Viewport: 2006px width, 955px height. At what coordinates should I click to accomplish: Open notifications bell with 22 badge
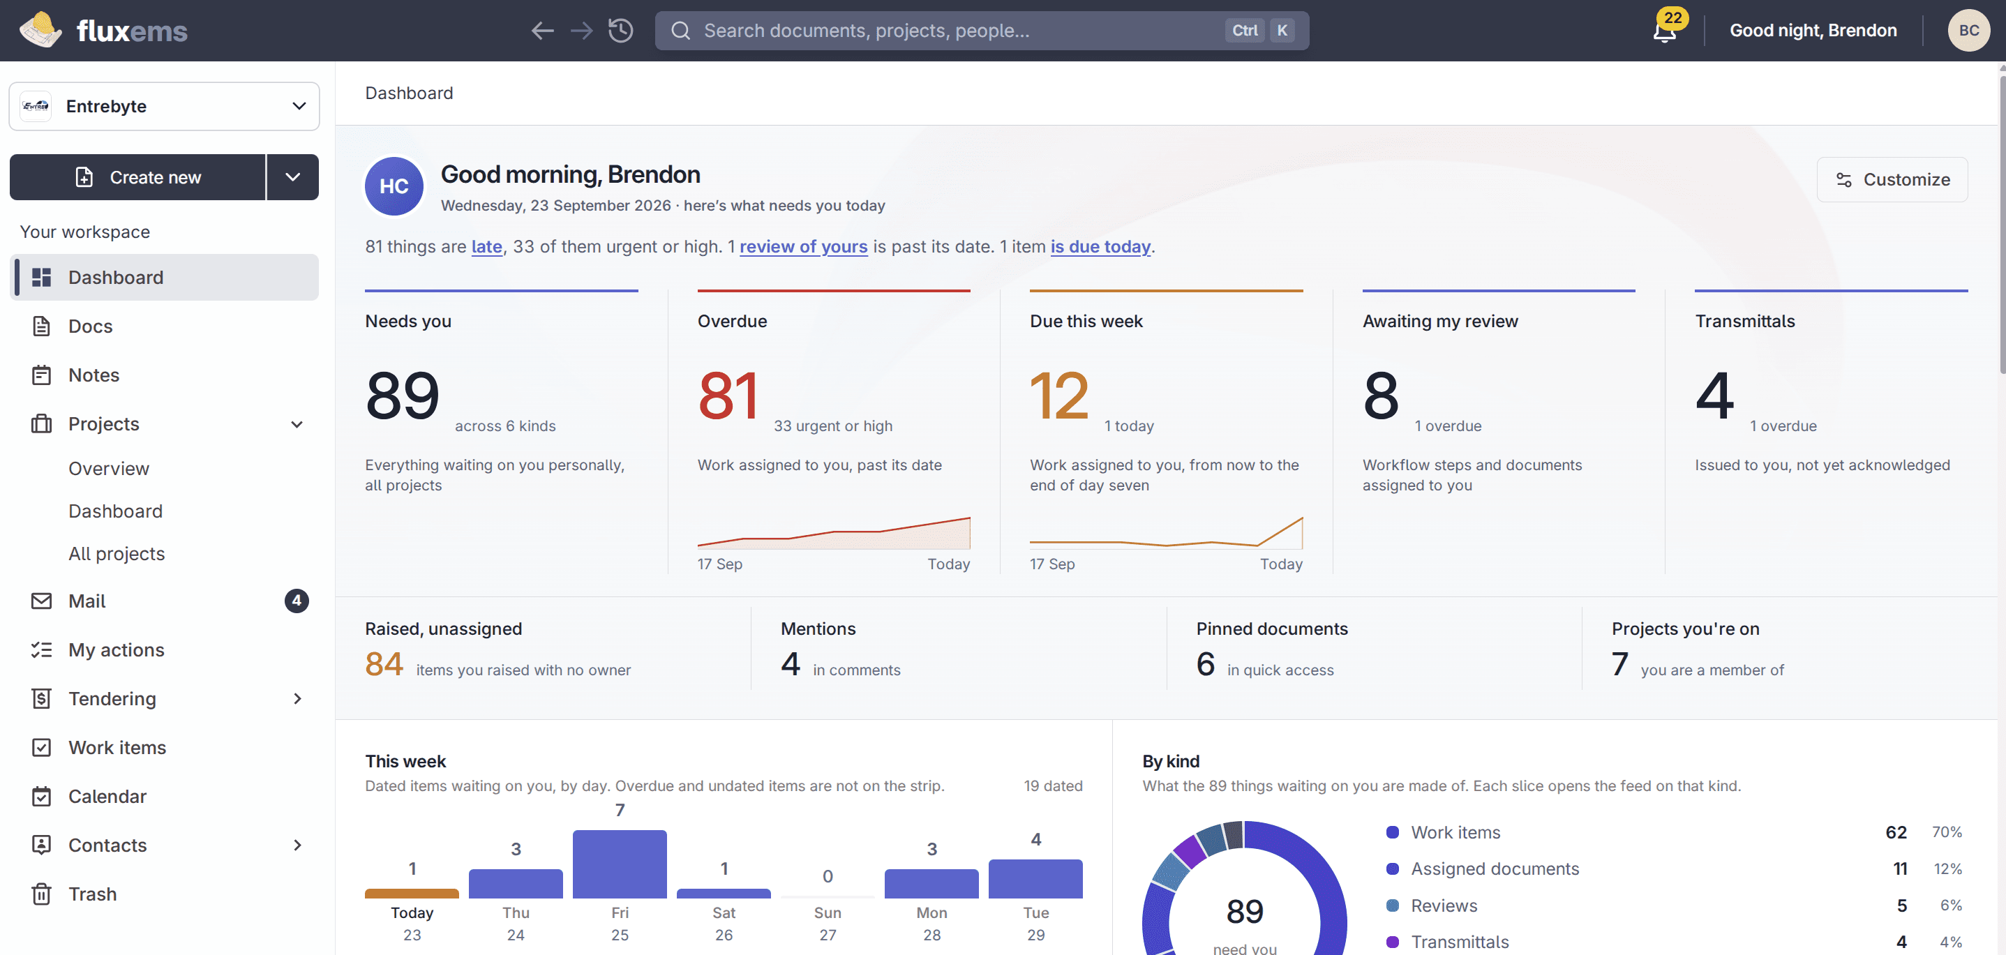tap(1665, 31)
